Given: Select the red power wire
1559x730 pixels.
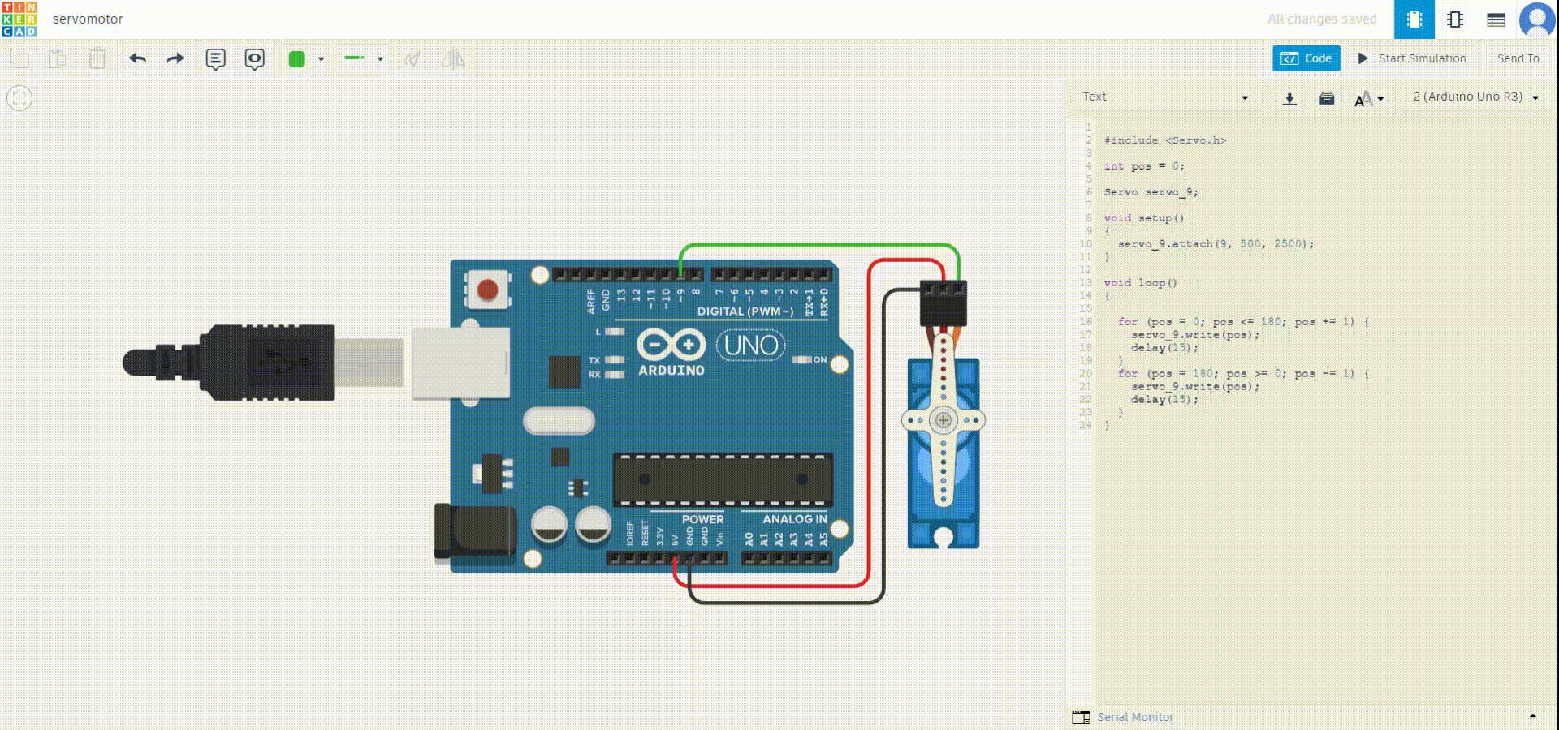Looking at the screenshot, I should coord(868,422).
